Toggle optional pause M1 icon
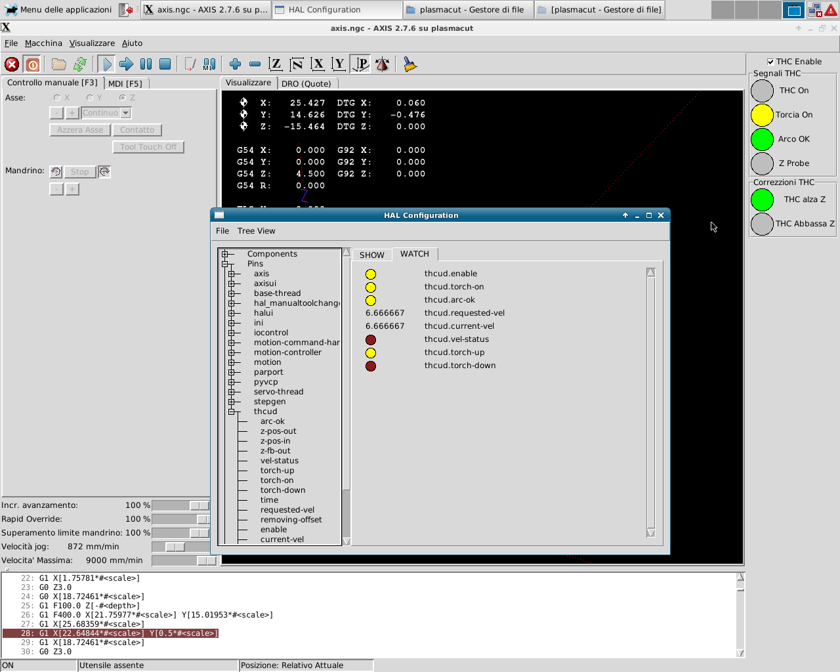Image resolution: width=840 pixels, height=672 pixels. tap(209, 64)
